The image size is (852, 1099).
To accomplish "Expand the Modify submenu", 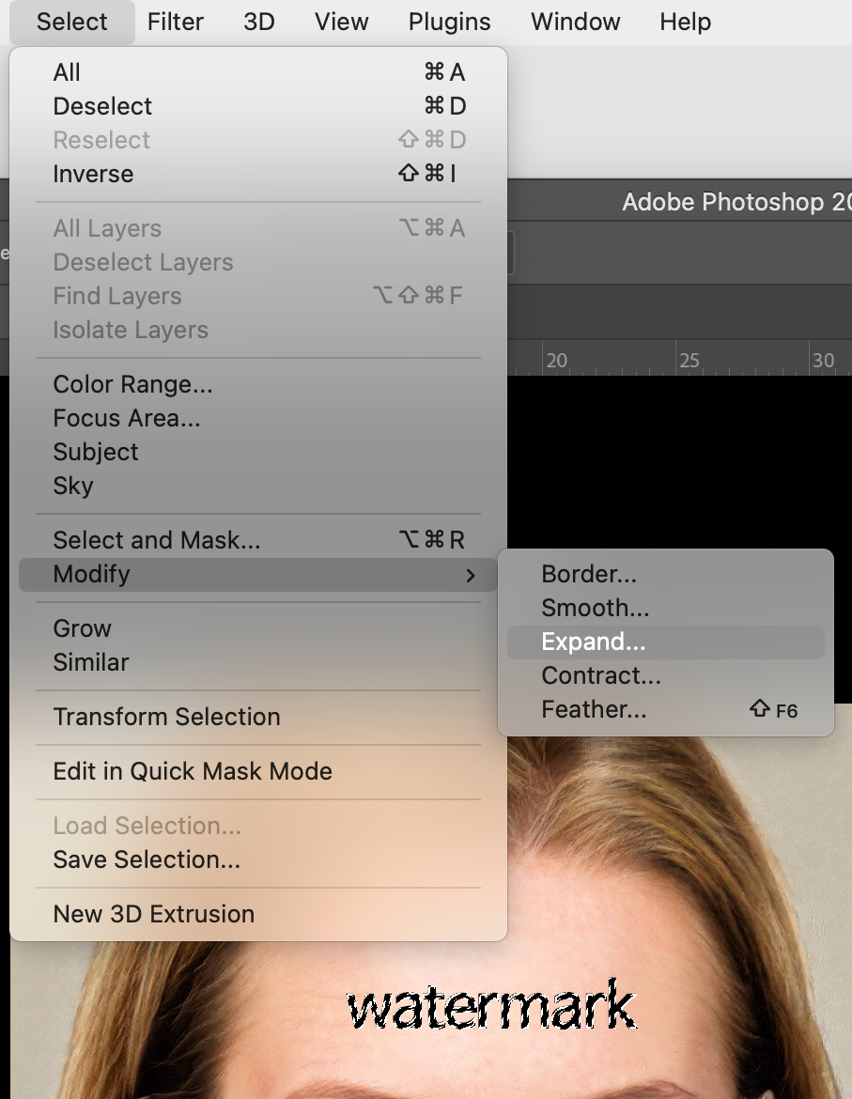I will click(257, 574).
